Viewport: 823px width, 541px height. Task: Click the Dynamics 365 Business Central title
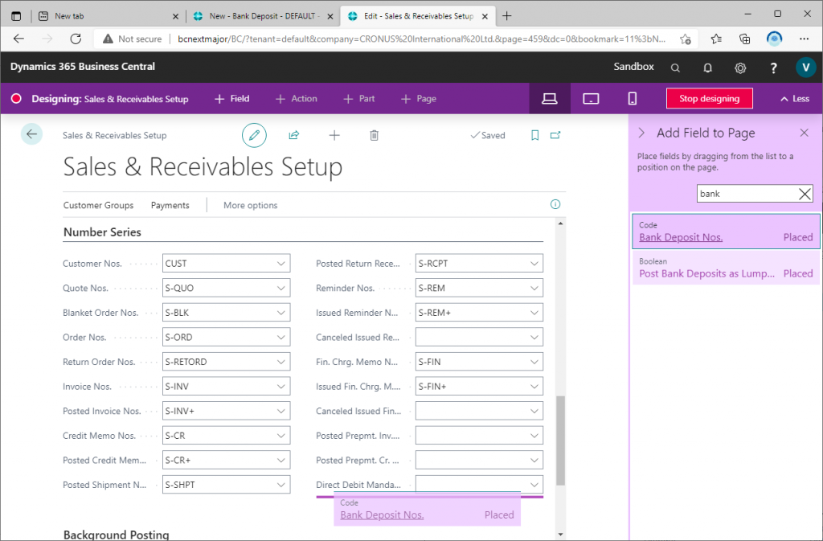click(83, 67)
